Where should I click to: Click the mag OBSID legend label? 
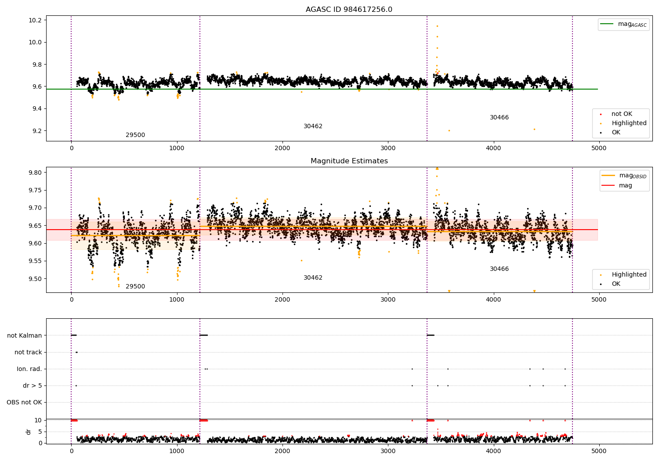(x=633, y=176)
